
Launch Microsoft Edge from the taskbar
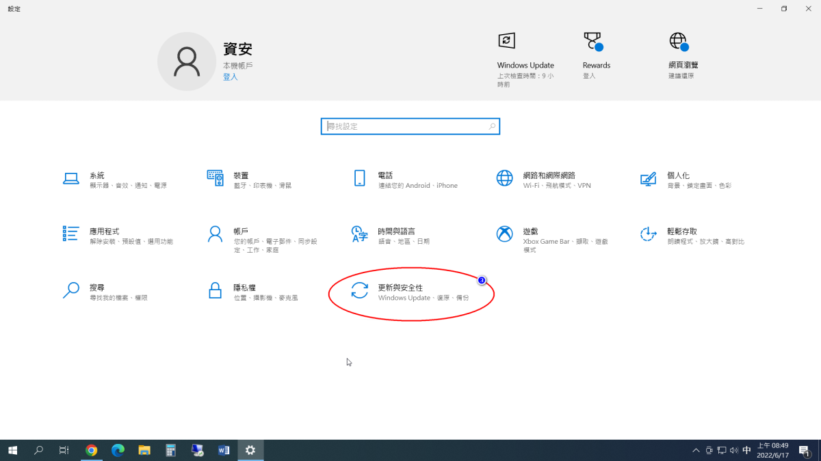point(118,450)
